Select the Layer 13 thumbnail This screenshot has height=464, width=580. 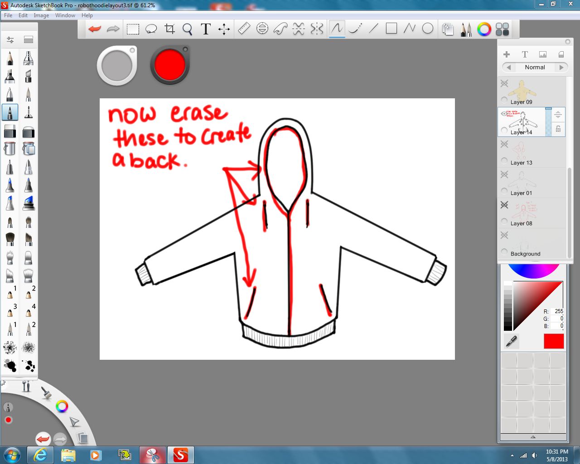[520, 150]
